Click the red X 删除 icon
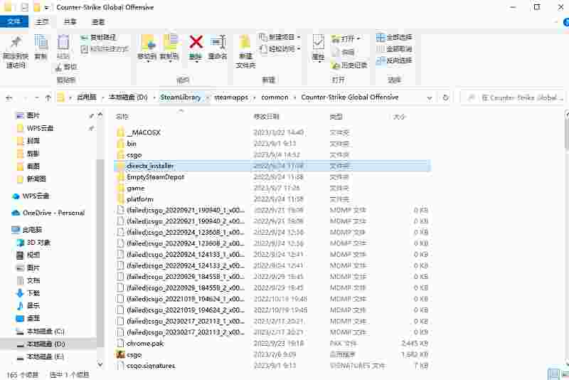 click(196, 42)
